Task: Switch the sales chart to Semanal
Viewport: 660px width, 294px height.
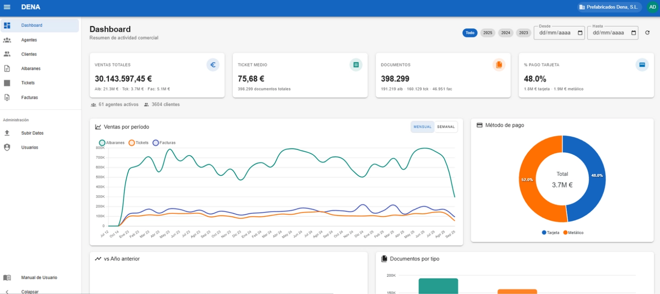Action: coord(446,127)
